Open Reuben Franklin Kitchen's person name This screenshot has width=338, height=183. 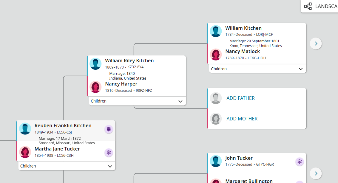(x=63, y=125)
